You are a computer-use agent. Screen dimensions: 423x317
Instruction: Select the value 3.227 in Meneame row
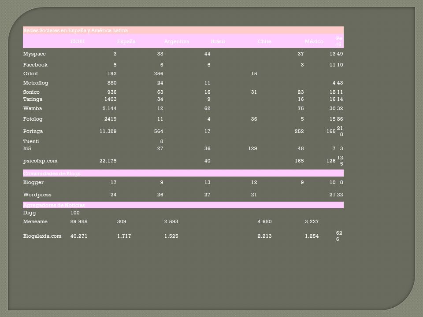312,221
